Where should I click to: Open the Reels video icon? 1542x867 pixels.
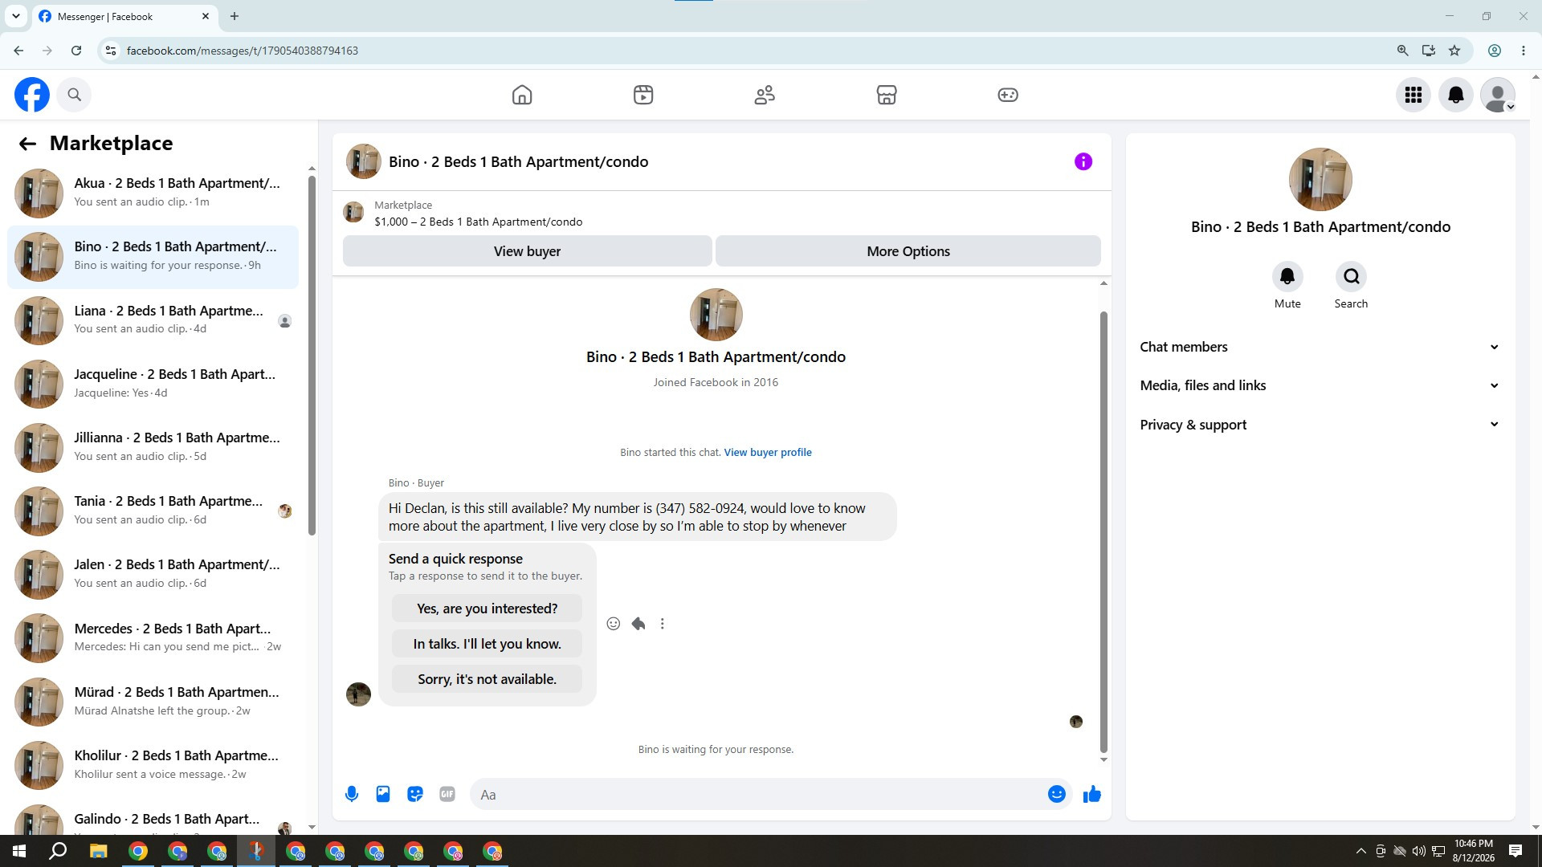pyautogui.click(x=643, y=95)
